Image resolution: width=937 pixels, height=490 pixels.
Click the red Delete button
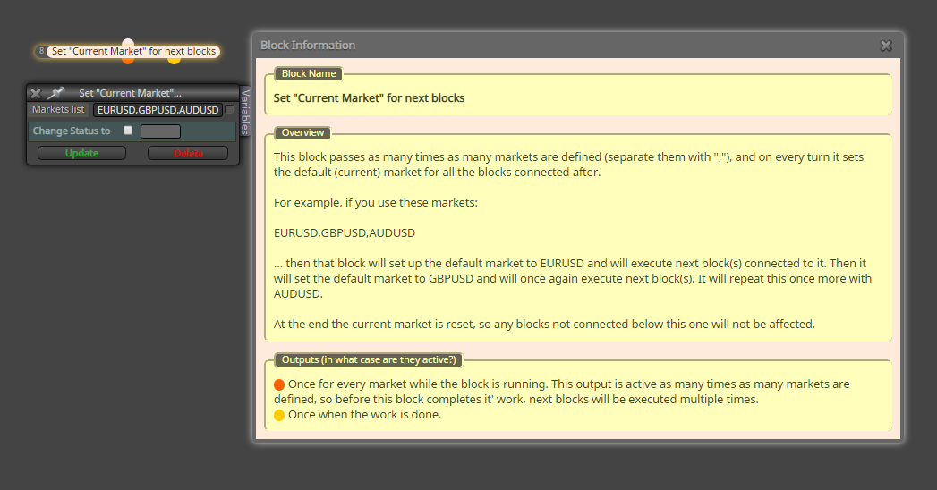click(x=188, y=153)
